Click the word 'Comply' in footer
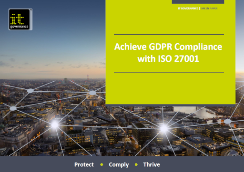The width and height of the screenshot is (244, 172). click(119, 165)
